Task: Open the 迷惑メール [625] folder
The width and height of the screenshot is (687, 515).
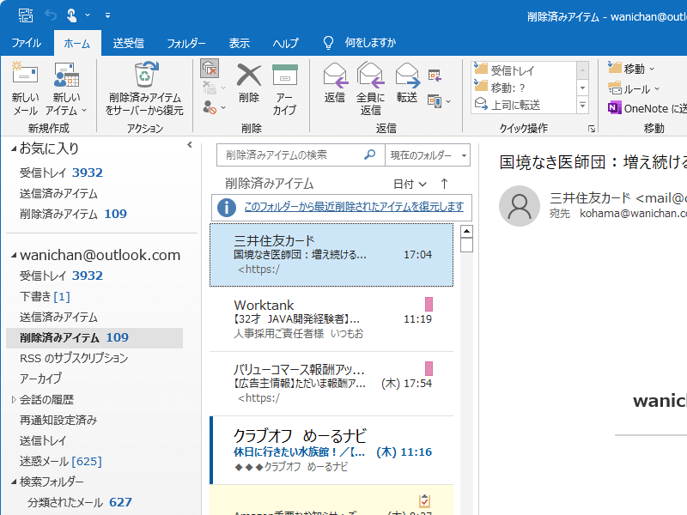Action: point(60,461)
